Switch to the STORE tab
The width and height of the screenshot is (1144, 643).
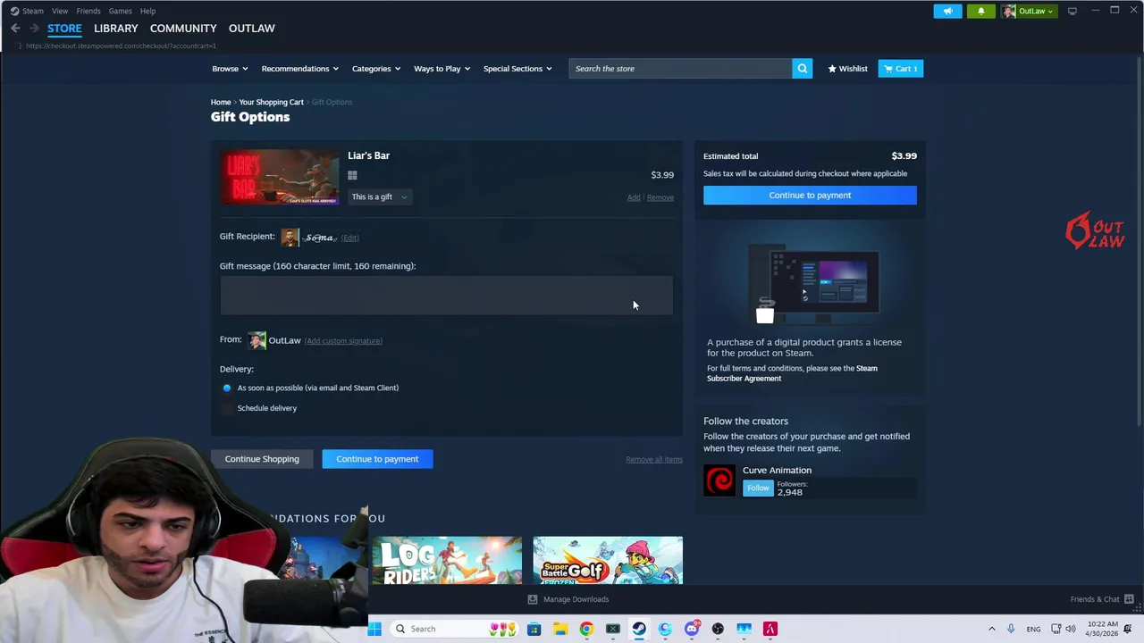pyautogui.click(x=64, y=29)
